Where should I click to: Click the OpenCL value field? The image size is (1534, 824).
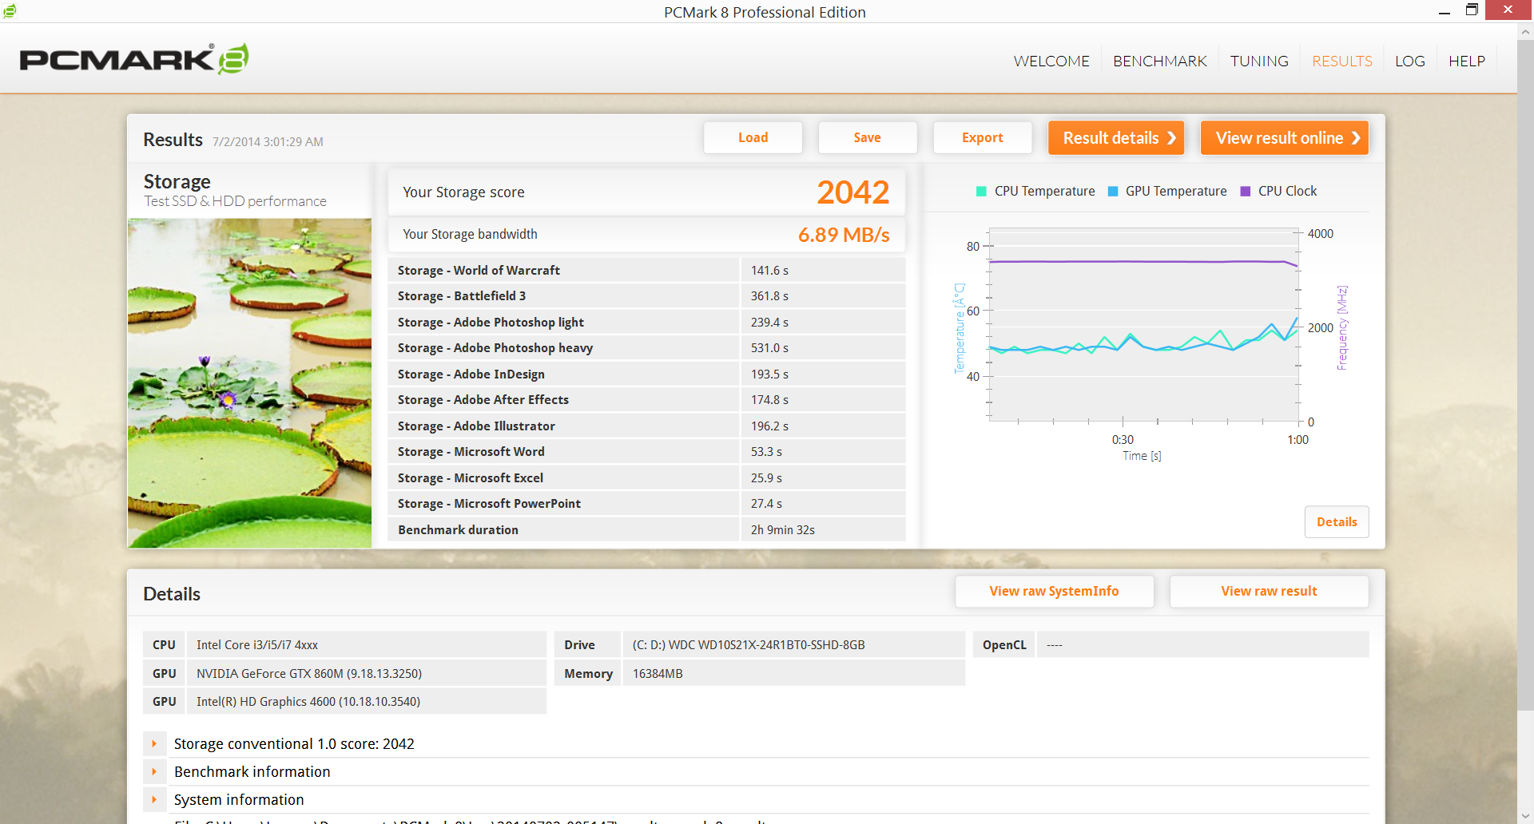coord(1202,644)
